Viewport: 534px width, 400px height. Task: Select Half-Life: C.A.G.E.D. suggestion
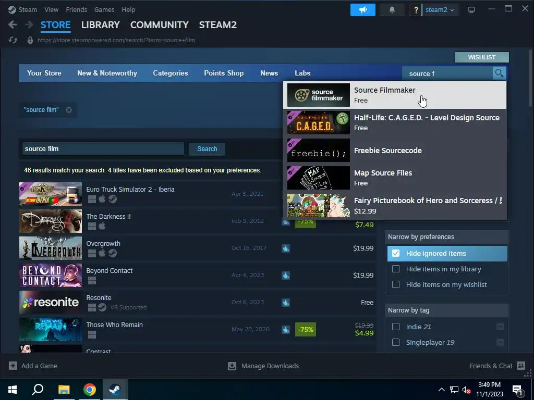pos(395,122)
